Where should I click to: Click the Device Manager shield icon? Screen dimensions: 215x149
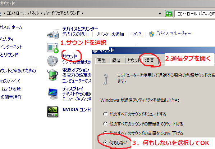[x=151, y=34]
